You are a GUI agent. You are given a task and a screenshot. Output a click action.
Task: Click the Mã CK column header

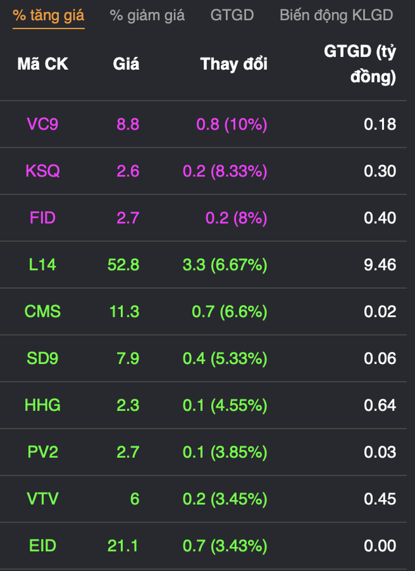(43, 64)
